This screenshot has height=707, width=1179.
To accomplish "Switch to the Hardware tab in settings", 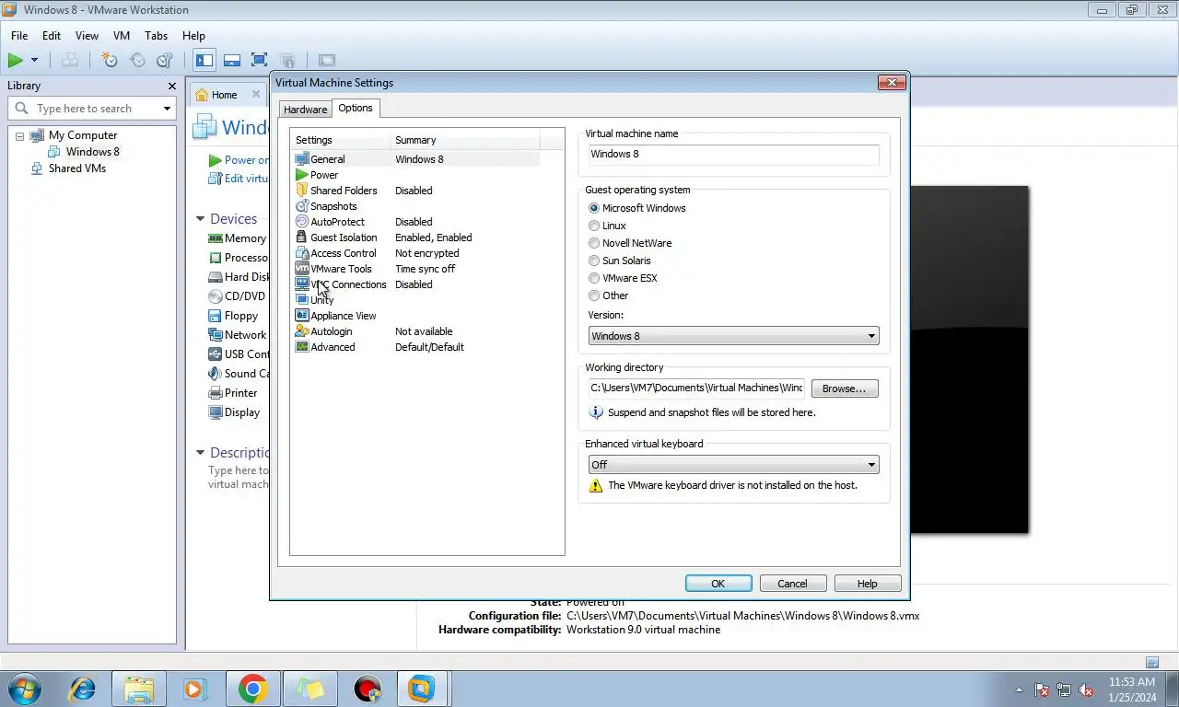I will coord(305,110).
